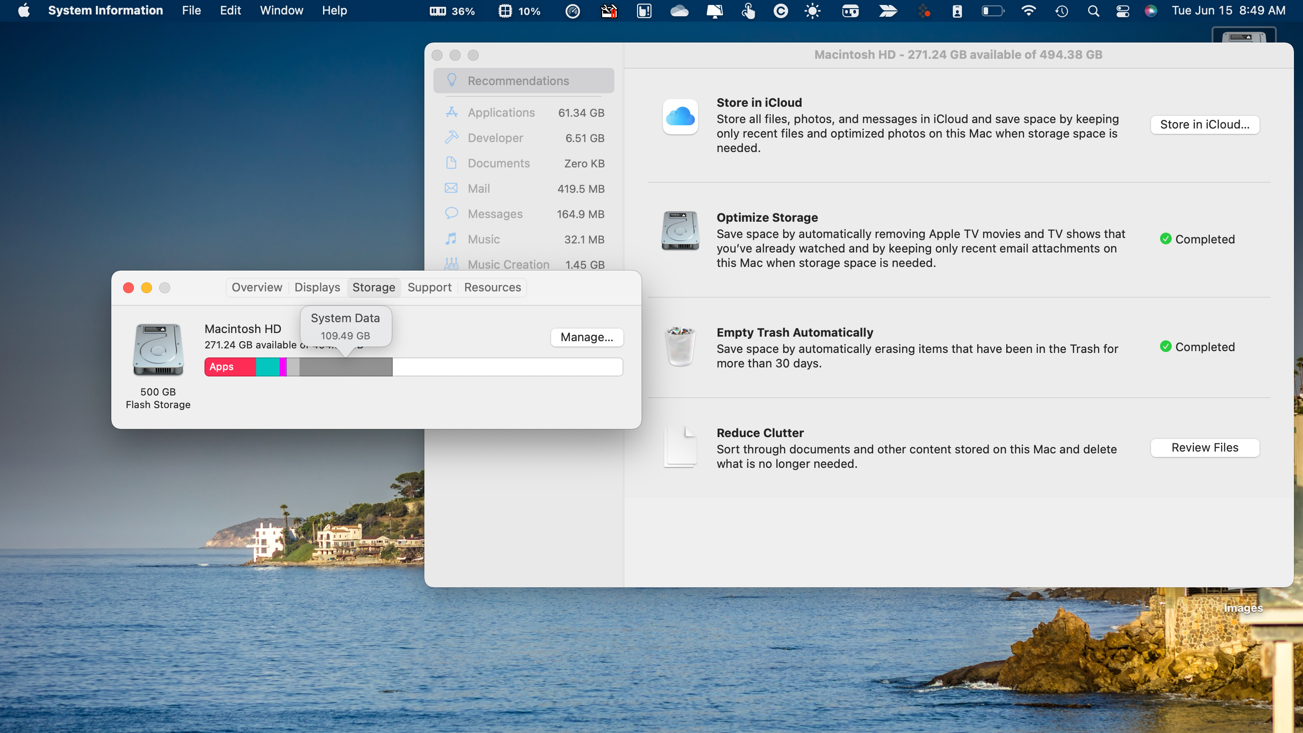Switch to the Overview tab

coord(257,287)
